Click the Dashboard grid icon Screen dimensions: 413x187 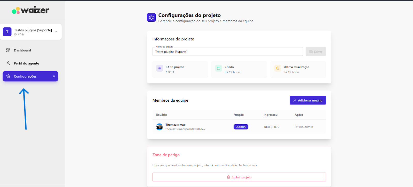tap(8, 50)
